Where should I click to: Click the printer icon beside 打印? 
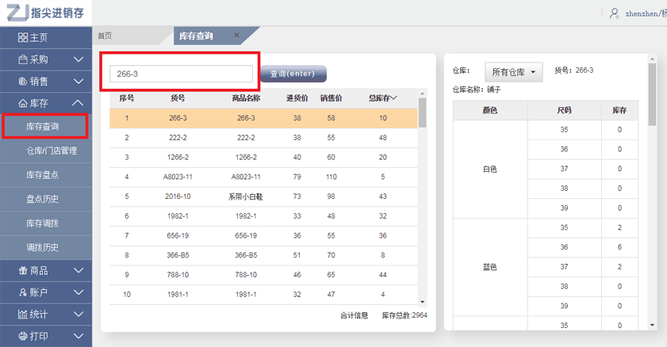click(x=23, y=336)
